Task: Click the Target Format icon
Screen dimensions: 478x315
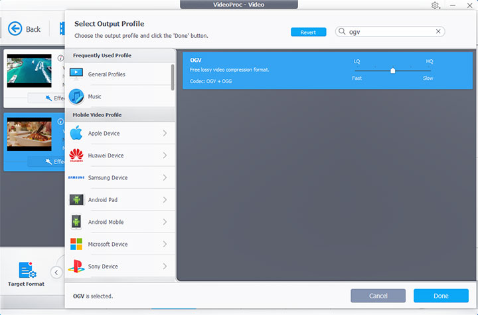Action: [27, 270]
